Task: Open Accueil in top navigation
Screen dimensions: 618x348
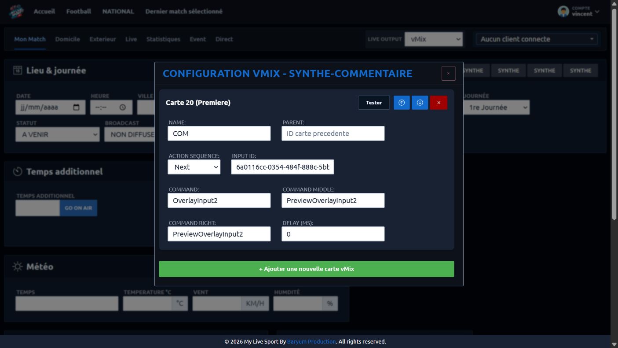Action: tap(44, 11)
